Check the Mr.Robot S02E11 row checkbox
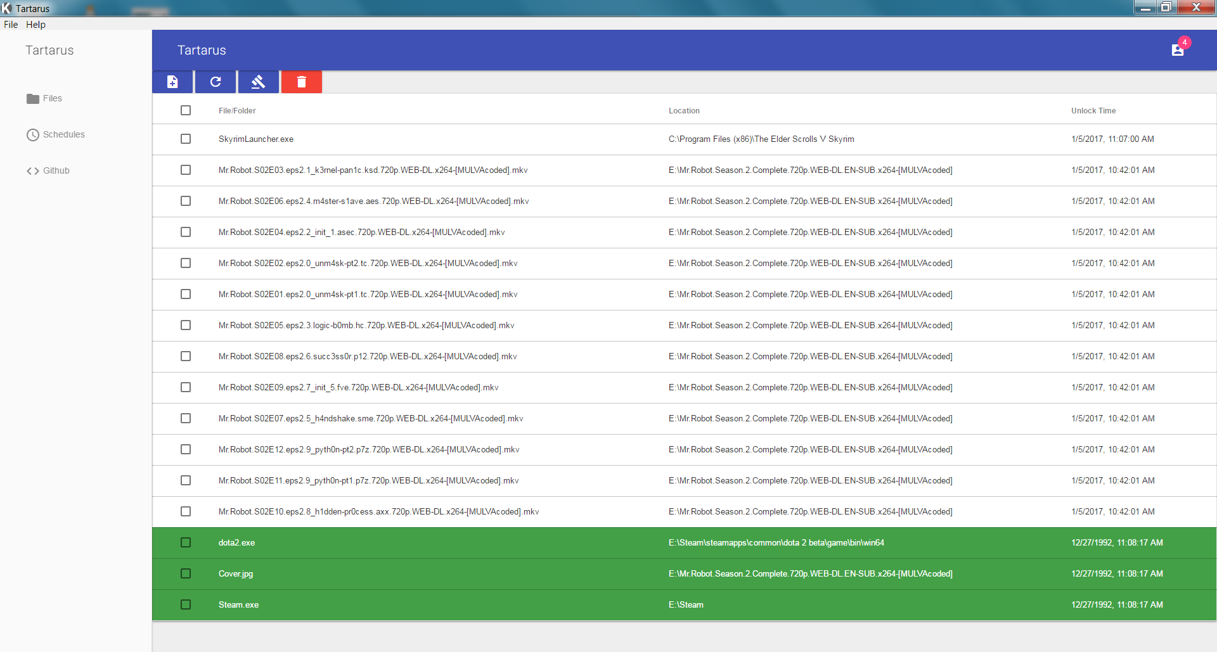The width and height of the screenshot is (1217, 652). (186, 480)
